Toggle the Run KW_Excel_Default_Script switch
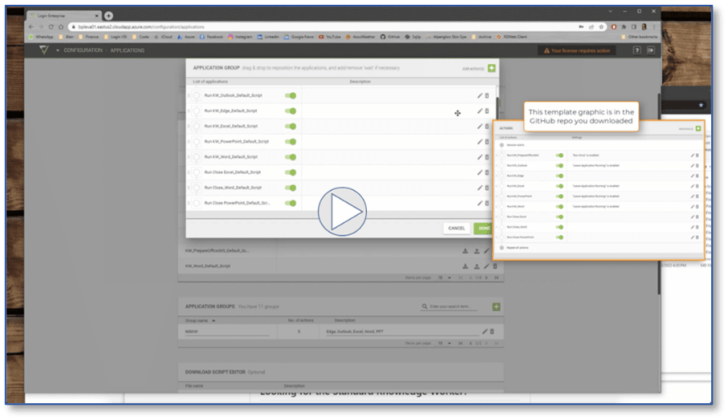 point(291,126)
